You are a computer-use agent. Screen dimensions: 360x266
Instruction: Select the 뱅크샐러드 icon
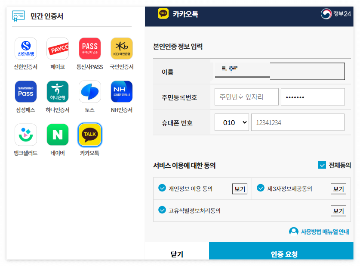click(x=26, y=135)
